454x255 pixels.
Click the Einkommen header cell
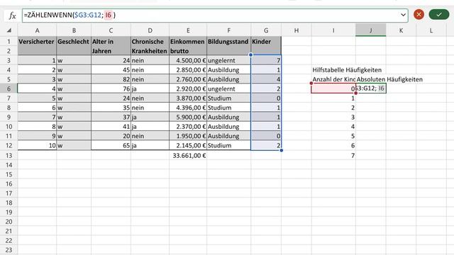[x=188, y=46]
